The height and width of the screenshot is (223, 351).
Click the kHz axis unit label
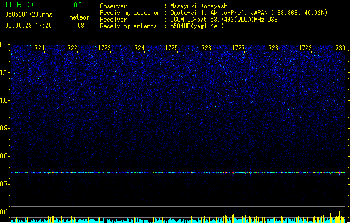(5, 45)
